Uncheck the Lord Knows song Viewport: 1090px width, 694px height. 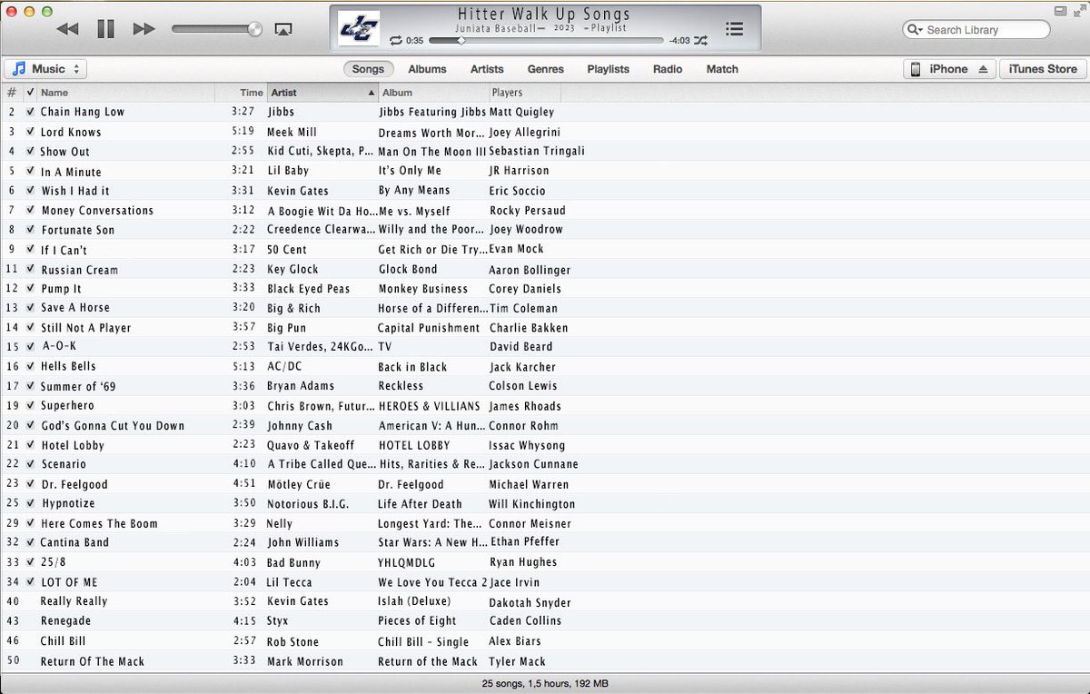[30, 132]
